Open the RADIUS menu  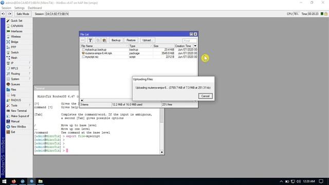(x=16, y=100)
